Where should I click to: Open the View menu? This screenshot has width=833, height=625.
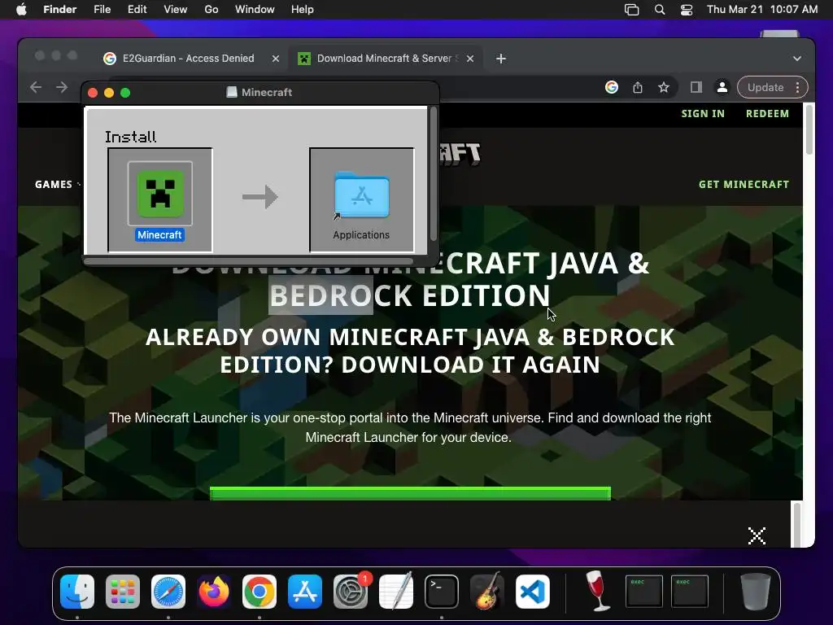point(176,10)
